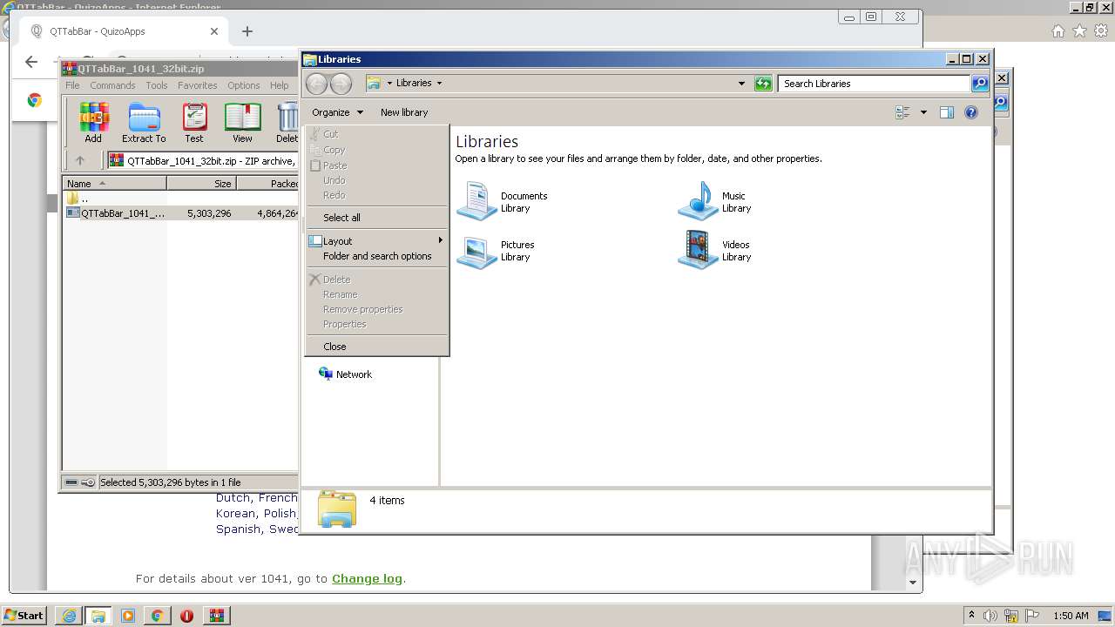Click the Change your view icon
Image resolution: width=1115 pixels, height=627 pixels.
pyautogui.click(x=902, y=112)
